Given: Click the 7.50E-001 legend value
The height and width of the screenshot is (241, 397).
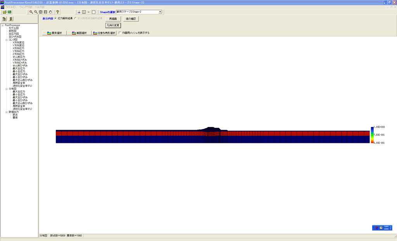Looking at the screenshot, I should pos(379,135).
